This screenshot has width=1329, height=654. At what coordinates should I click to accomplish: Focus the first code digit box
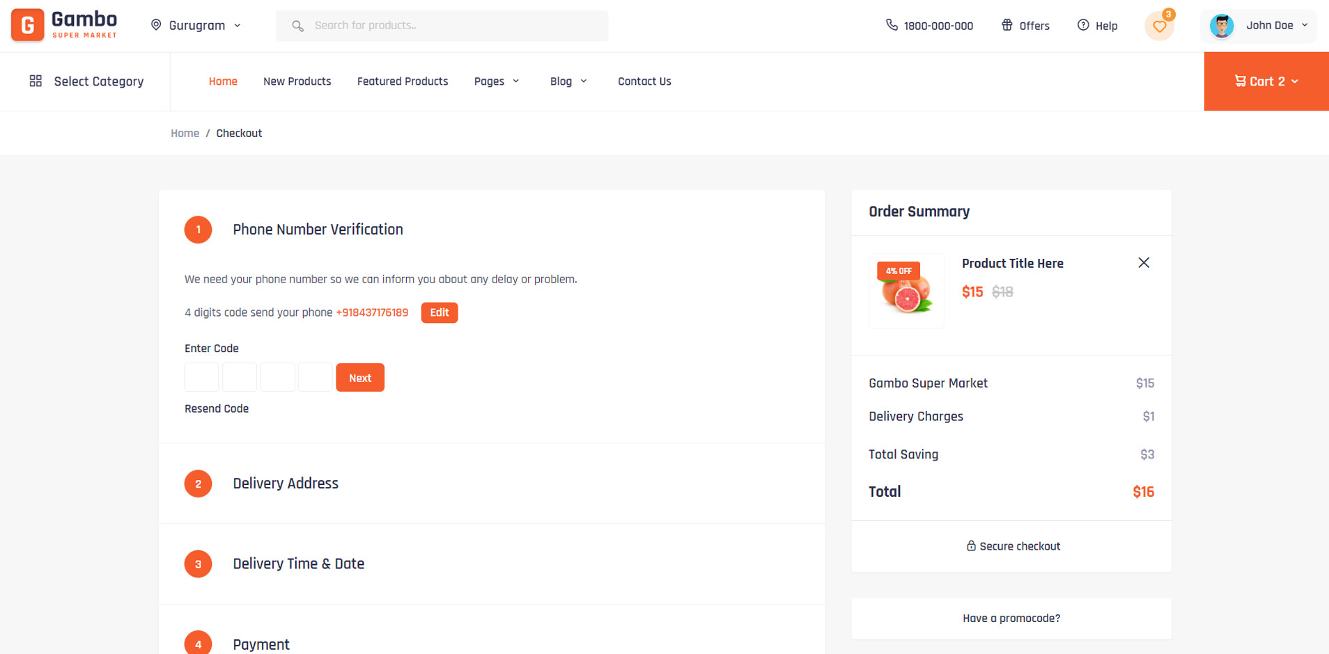tap(201, 377)
